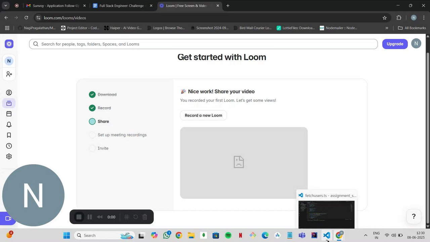Open the profile icon in Loom sidebar
Viewport: 430px width, 242px height.
coord(9,93)
